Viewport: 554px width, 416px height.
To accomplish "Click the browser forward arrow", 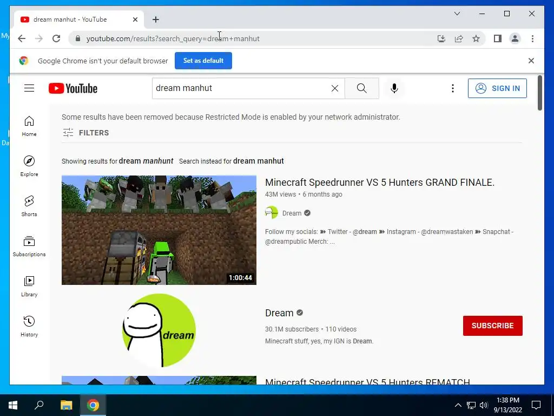I will coord(39,38).
